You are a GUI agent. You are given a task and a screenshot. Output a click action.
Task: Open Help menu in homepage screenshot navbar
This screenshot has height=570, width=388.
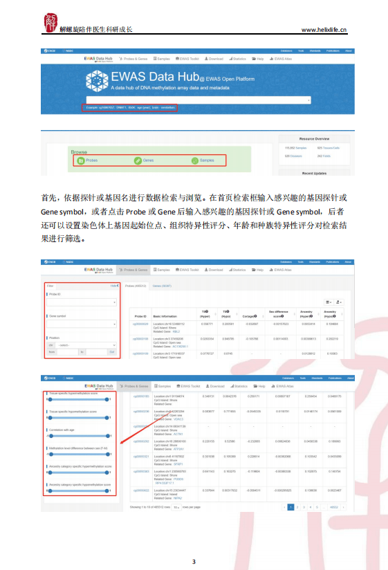point(258,59)
